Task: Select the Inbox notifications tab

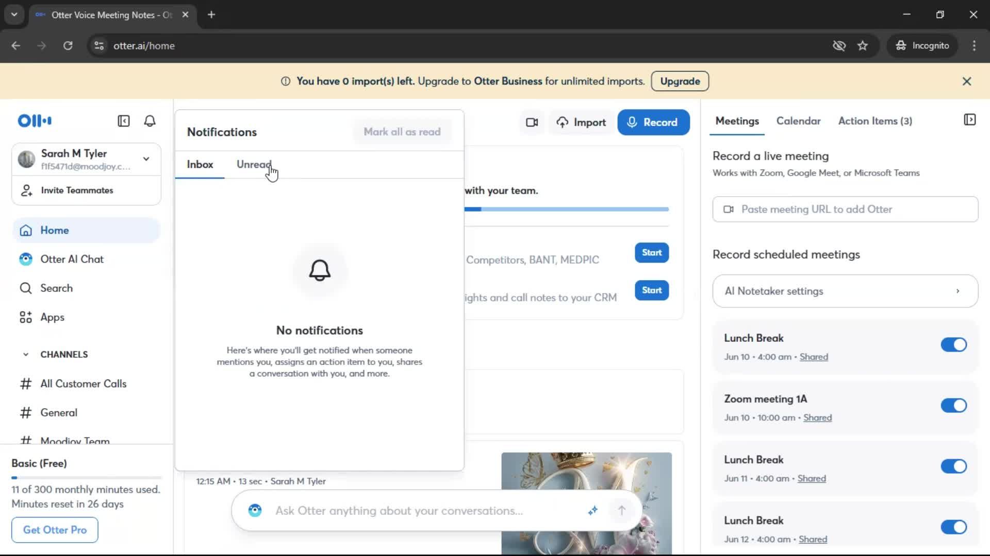Action: tap(200, 164)
